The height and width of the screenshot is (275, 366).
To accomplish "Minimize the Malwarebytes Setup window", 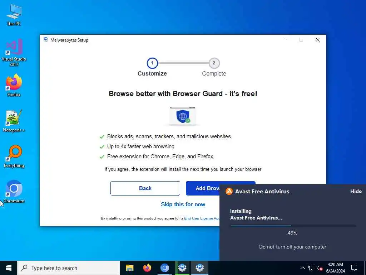I will (x=285, y=40).
